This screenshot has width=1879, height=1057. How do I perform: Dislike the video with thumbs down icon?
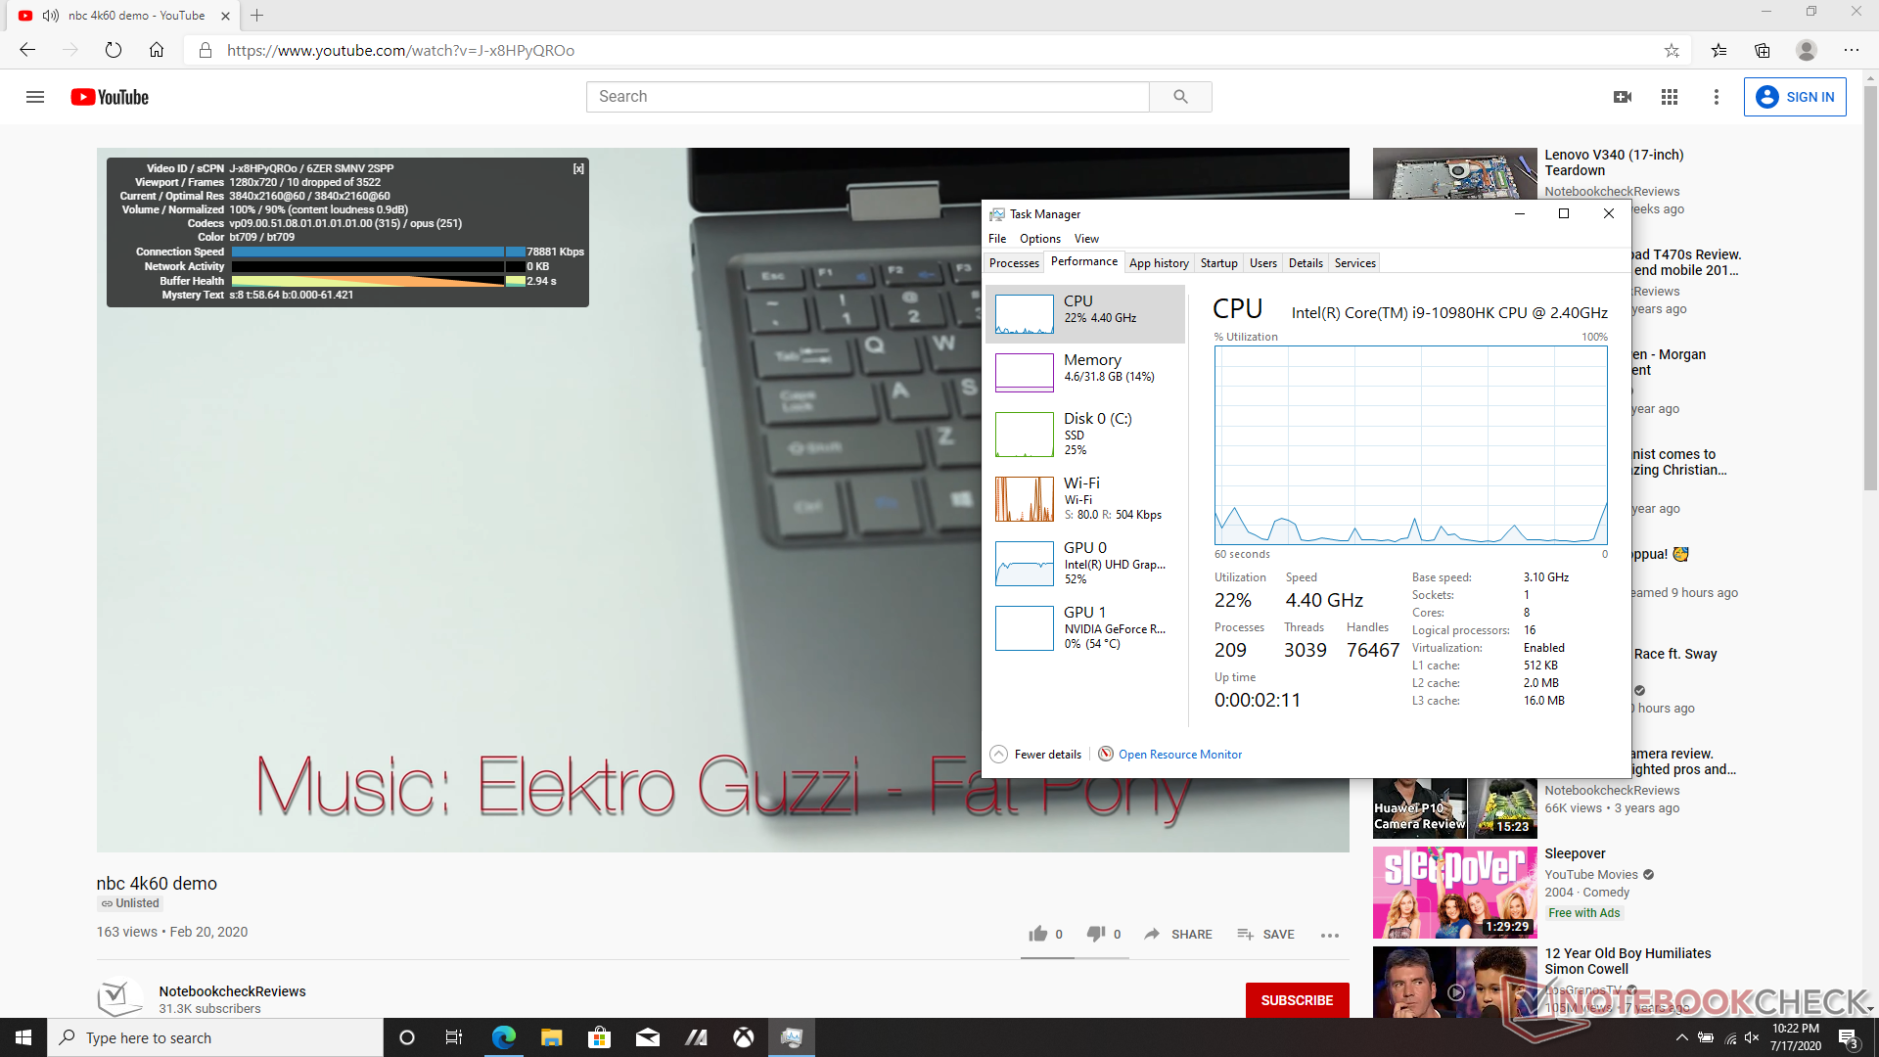[x=1096, y=934]
